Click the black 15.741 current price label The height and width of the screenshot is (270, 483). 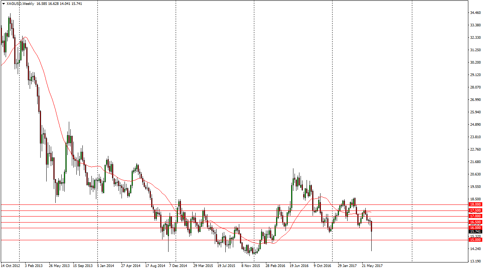tap(475, 232)
